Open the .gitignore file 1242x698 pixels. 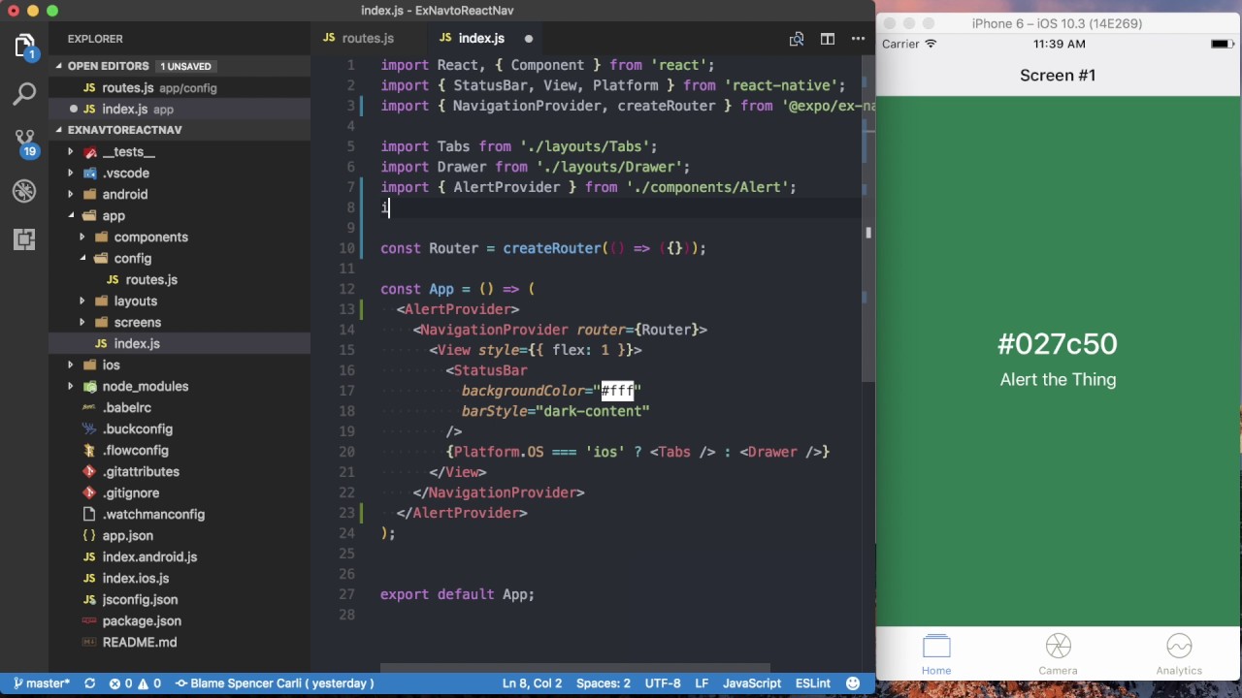tap(131, 493)
